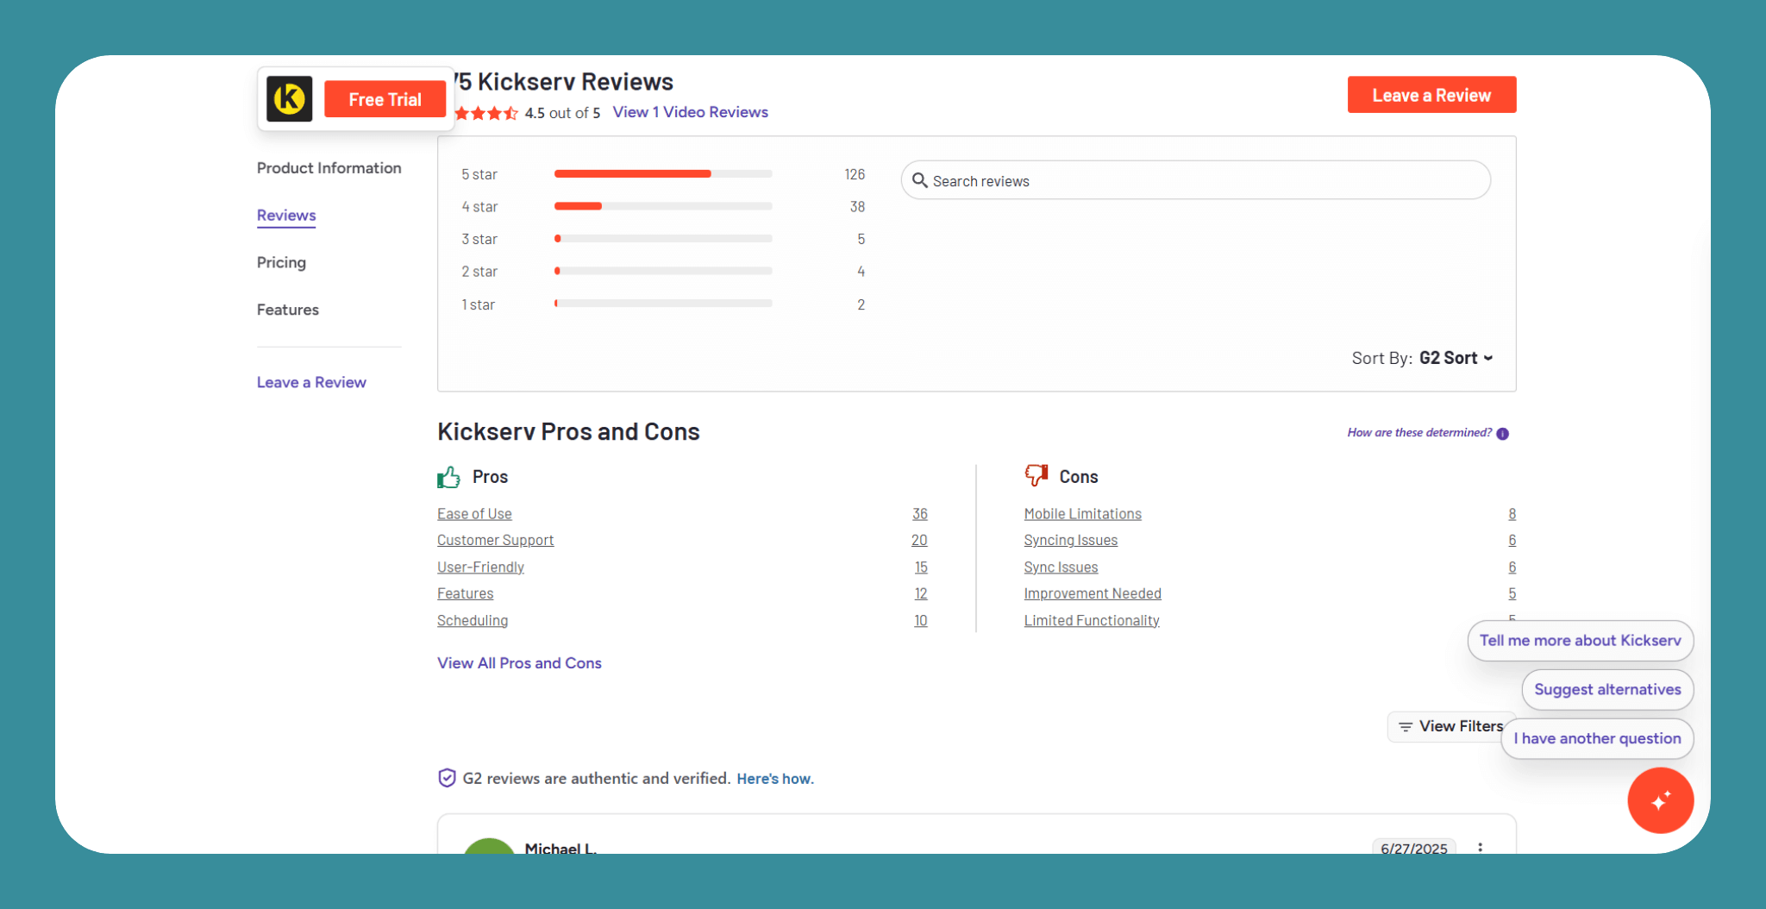Click the 5 count for Improvement Needed
Screen dimensions: 1766x909
tap(1512, 593)
